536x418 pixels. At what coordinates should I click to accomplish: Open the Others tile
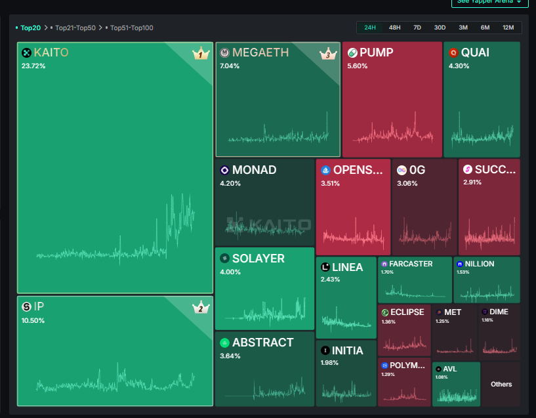tap(501, 384)
